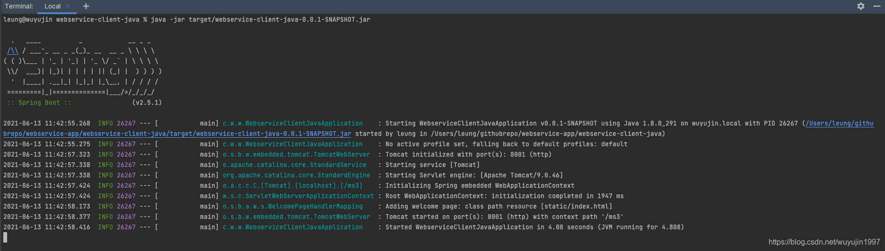Close the Local terminal tab

pos(68,6)
